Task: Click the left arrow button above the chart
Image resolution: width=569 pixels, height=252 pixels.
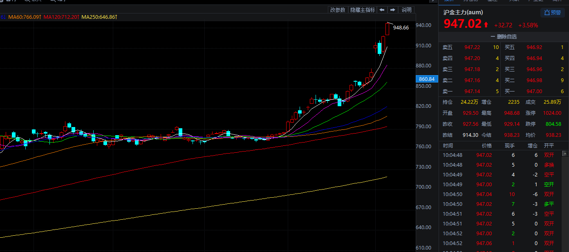Action: point(382,10)
